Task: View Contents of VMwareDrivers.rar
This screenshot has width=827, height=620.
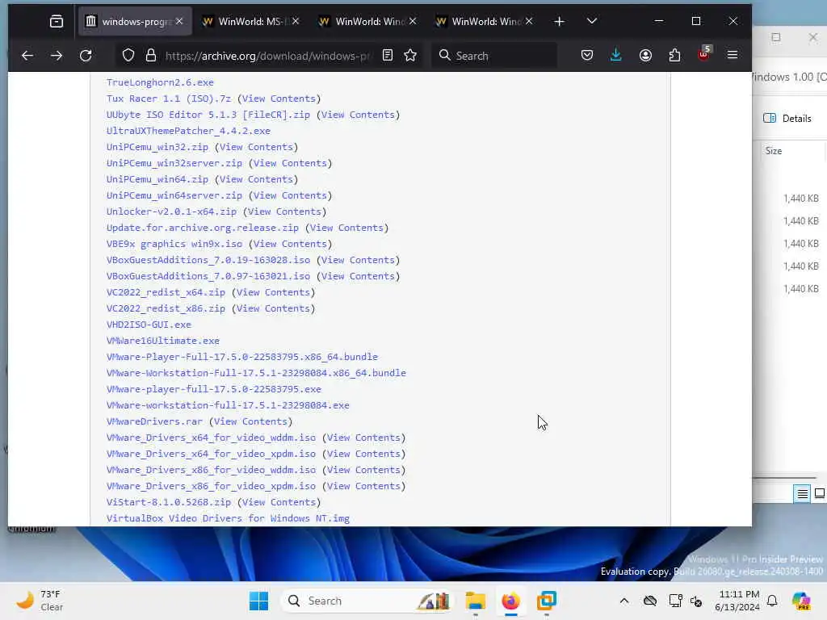Action: (250, 421)
